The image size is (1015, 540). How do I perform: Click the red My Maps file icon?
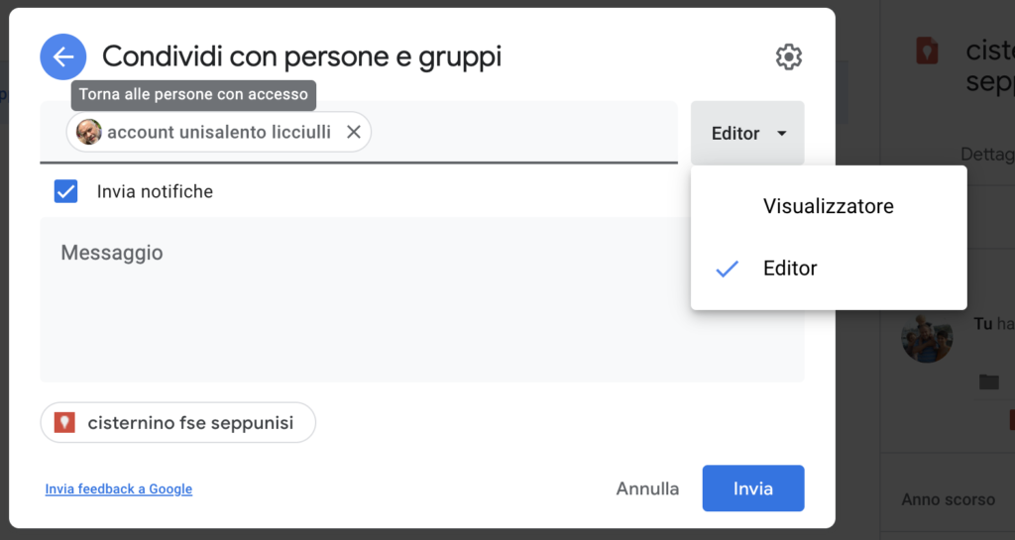(x=64, y=422)
